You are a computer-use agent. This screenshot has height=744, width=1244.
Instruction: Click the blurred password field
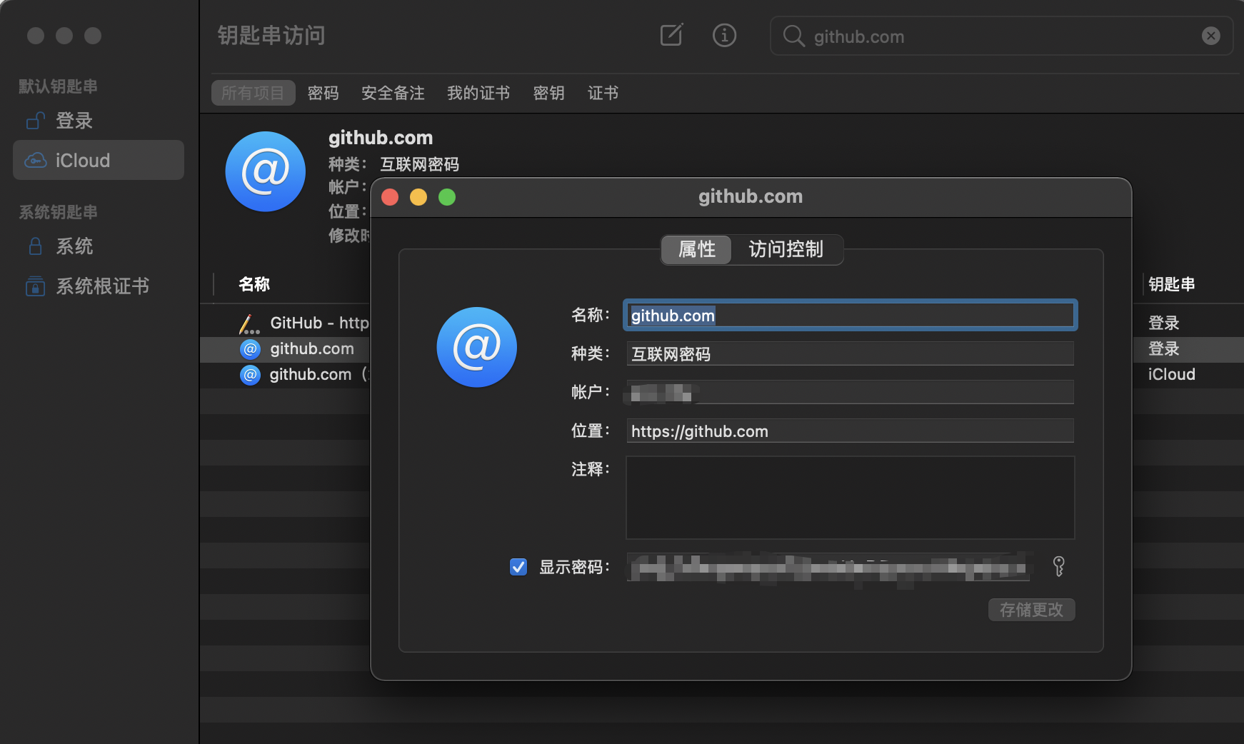click(828, 567)
